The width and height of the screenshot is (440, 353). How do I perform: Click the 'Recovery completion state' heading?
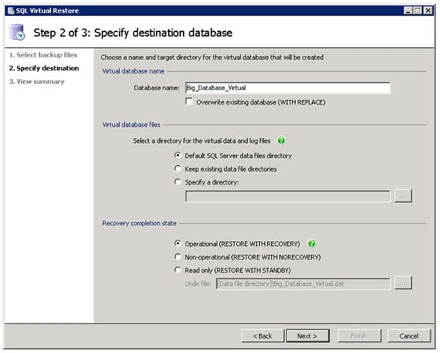click(x=139, y=224)
